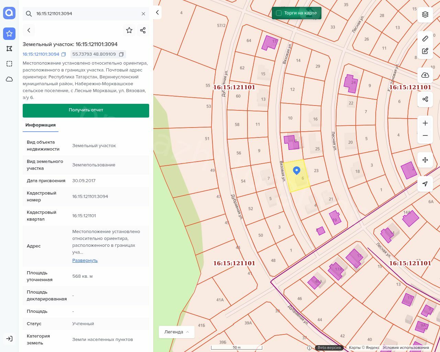Select the edit/draw note tool
Image resolution: width=440 pixels, height=352 pixels.
[425, 51]
